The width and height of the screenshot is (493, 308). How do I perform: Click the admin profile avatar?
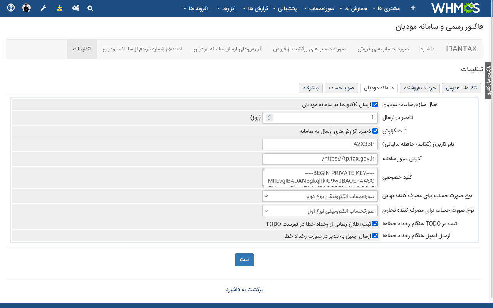click(x=27, y=8)
